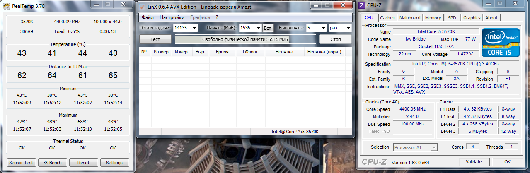Switch to the Graphics tab in CPU-Z
The image size is (530, 173).
coord(472,18)
